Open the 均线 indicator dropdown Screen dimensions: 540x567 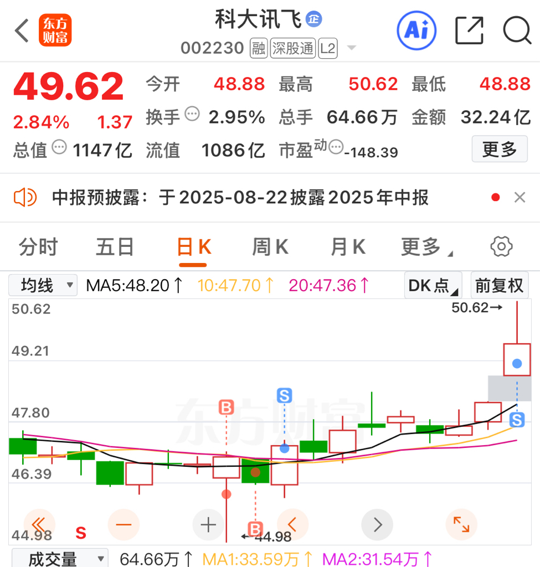tap(43, 286)
